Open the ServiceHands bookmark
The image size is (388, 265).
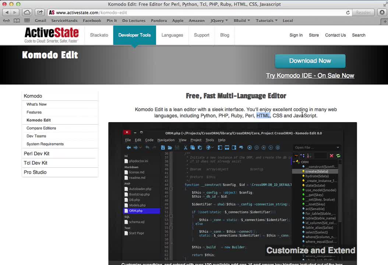(x=64, y=21)
